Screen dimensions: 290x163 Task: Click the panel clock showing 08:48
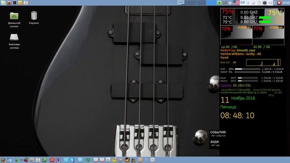click(286, 3)
